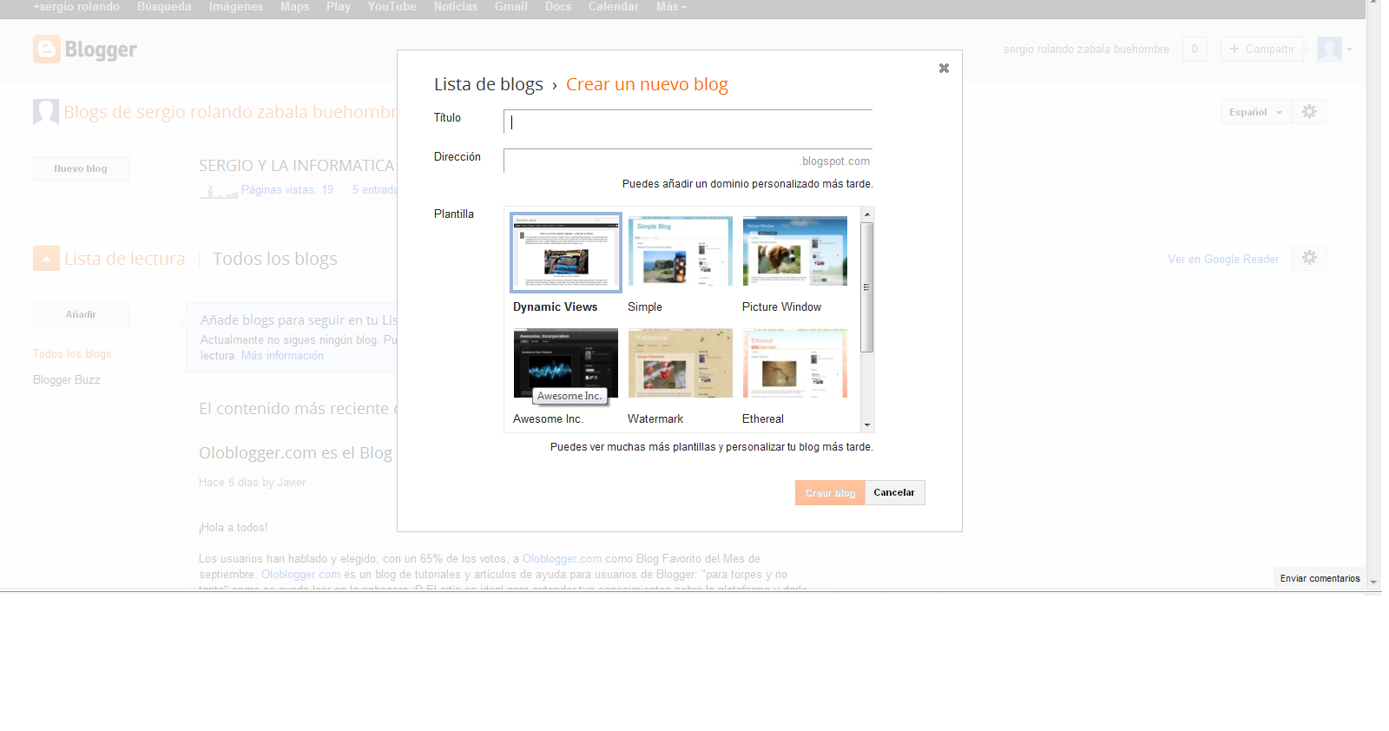Pick the Awesome Inc. template thumbnail

(x=566, y=363)
